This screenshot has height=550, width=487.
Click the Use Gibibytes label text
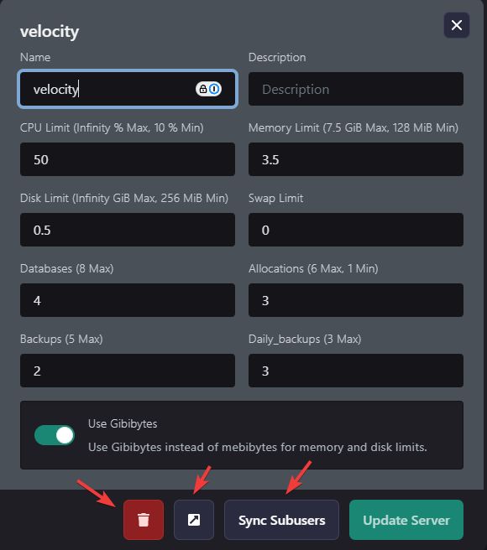click(x=123, y=423)
